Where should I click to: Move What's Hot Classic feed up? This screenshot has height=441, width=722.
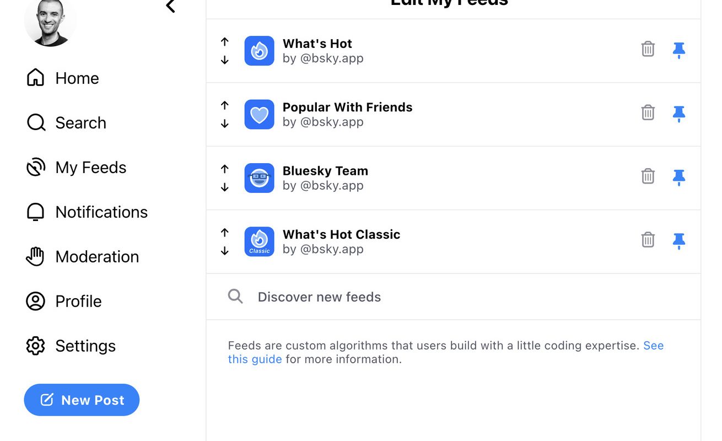click(224, 232)
